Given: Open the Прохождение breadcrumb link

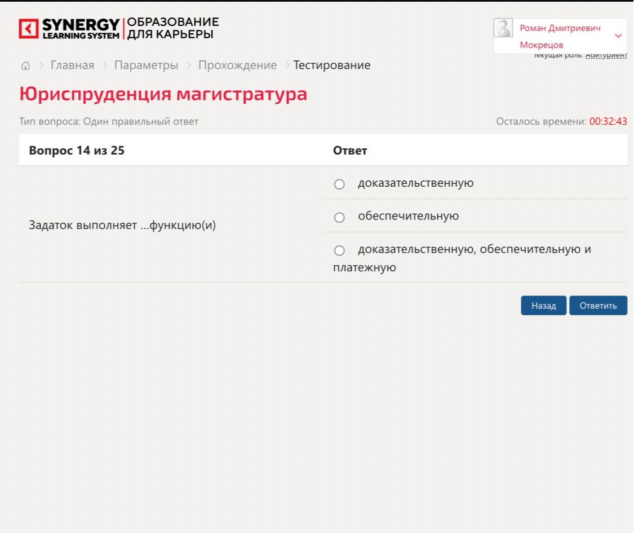Looking at the screenshot, I should click(237, 65).
